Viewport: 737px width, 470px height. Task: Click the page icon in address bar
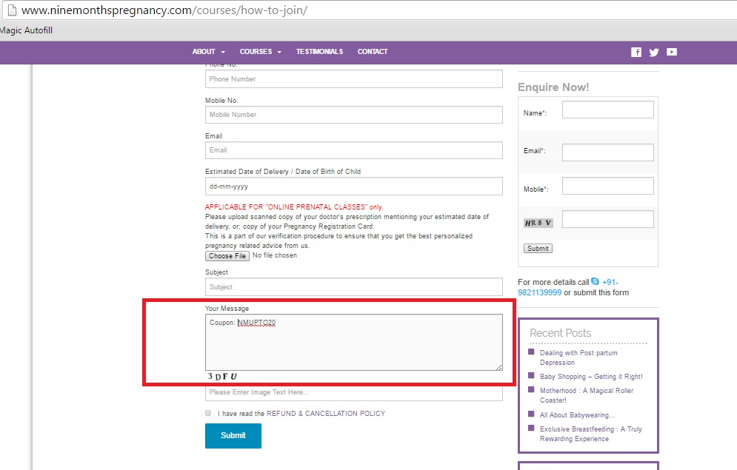(x=9, y=11)
